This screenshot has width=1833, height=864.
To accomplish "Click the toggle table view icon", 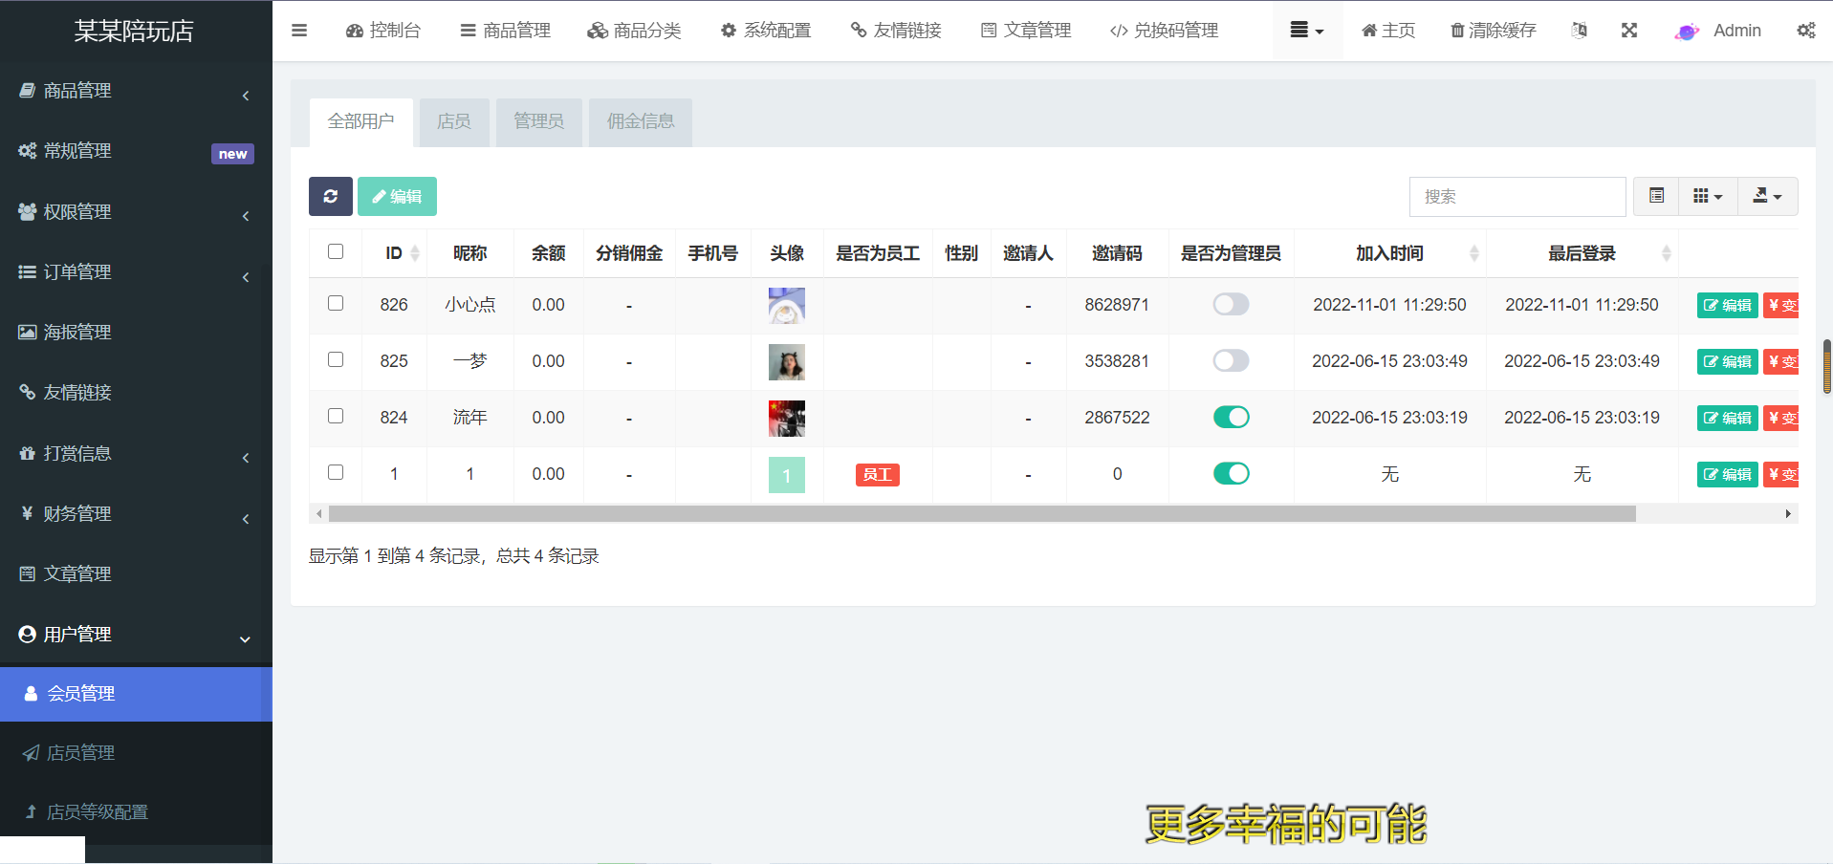I will [1656, 197].
